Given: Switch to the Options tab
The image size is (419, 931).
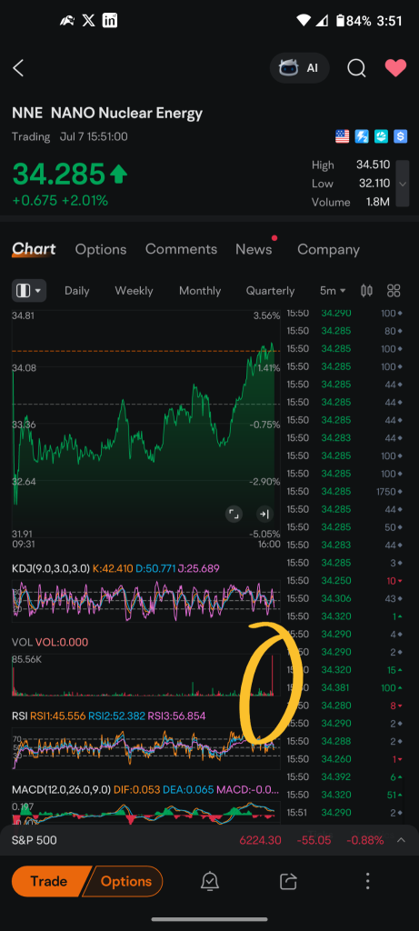Looking at the screenshot, I should pos(101,249).
